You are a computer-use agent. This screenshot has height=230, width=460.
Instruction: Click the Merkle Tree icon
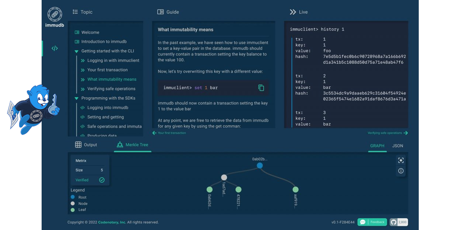120,145
